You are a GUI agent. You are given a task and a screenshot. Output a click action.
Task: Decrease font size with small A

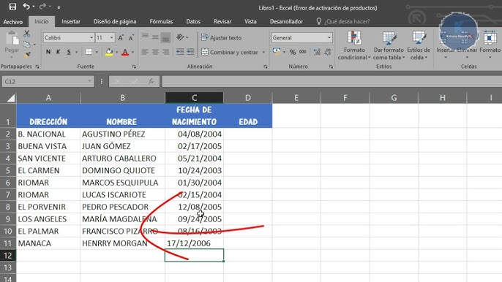131,38
